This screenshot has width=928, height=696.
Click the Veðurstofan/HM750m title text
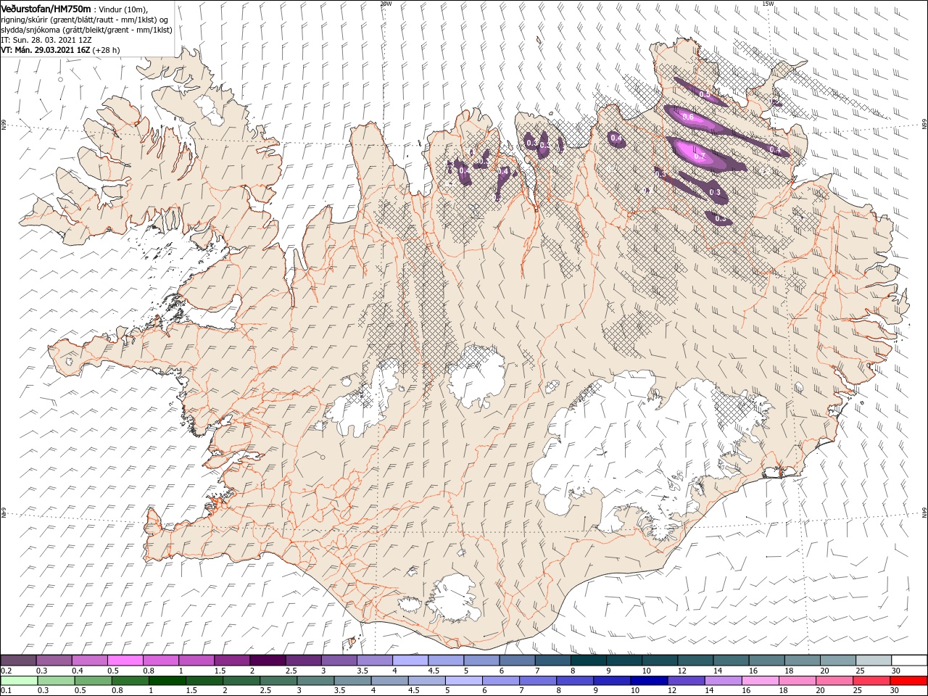click(x=46, y=8)
